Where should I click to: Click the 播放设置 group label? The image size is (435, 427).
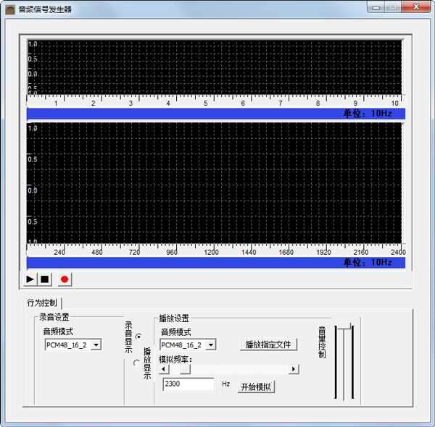(174, 318)
